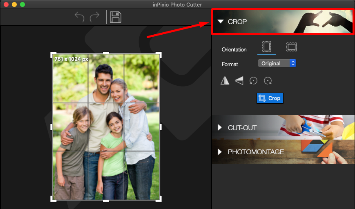Select portrait orientation frame
This screenshot has height=209, width=355.
[267, 47]
